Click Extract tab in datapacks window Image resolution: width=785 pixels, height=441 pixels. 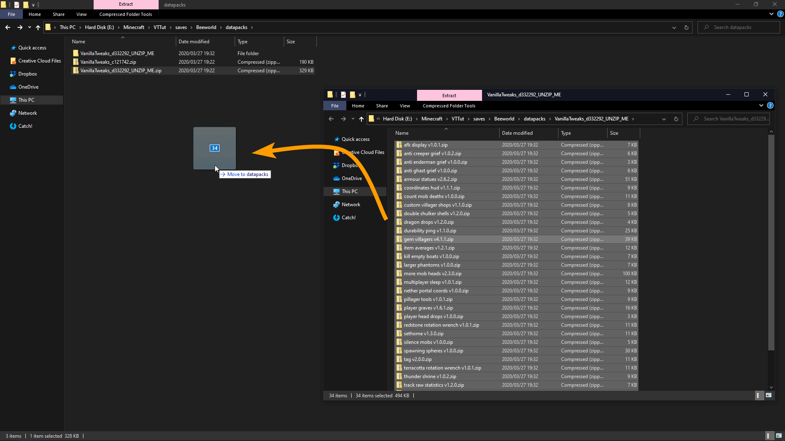point(126,4)
